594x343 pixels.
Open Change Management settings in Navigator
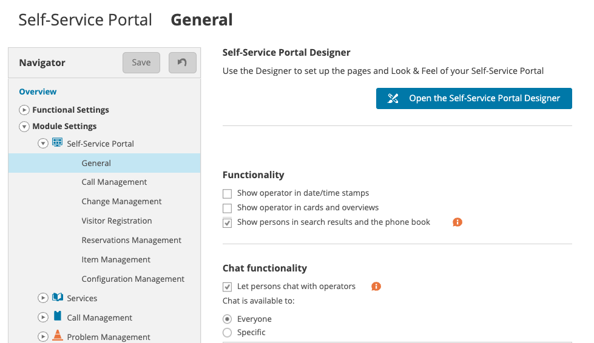pos(121,201)
